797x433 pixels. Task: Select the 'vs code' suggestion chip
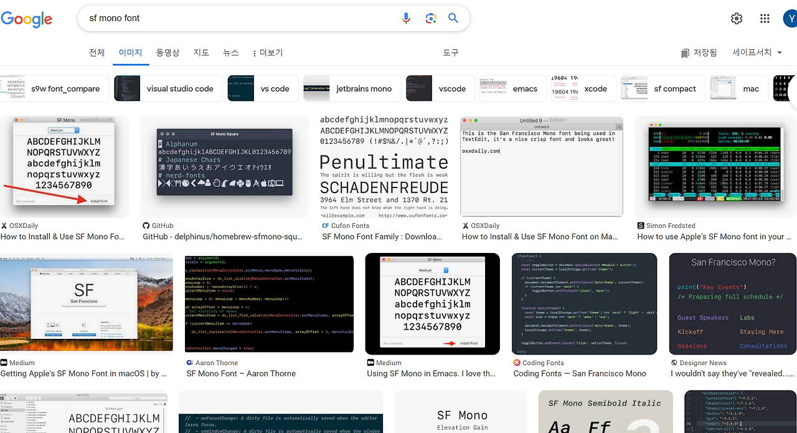pos(263,88)
